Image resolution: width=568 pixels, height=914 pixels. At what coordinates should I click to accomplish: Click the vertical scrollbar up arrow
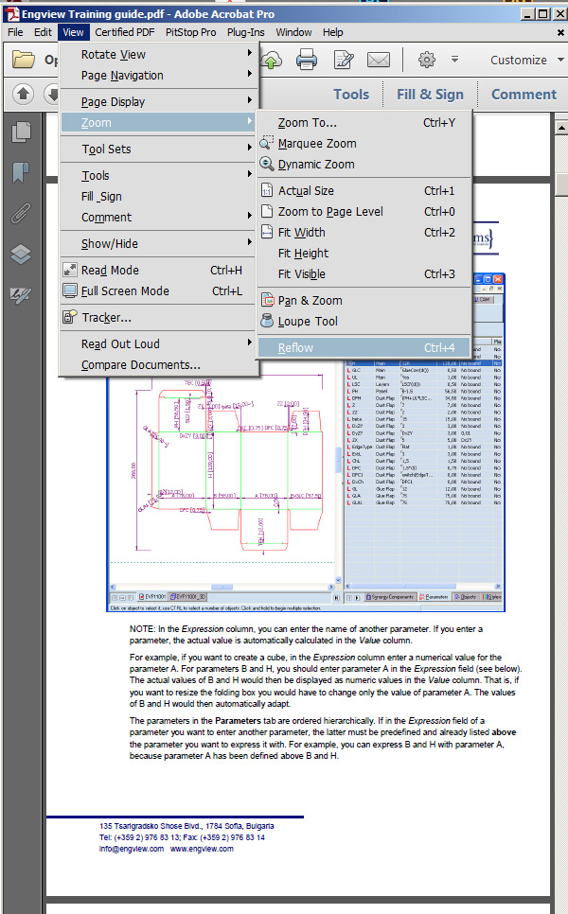pyautogui.click(x=561, y=127)
